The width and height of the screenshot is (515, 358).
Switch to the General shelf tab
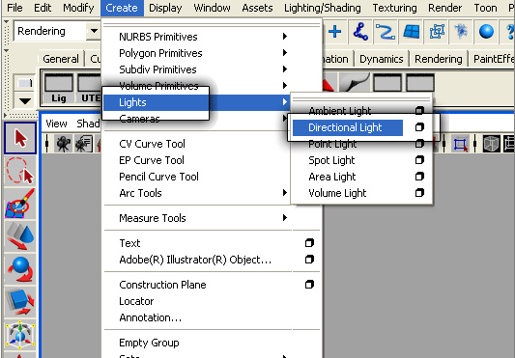[61, 59]
